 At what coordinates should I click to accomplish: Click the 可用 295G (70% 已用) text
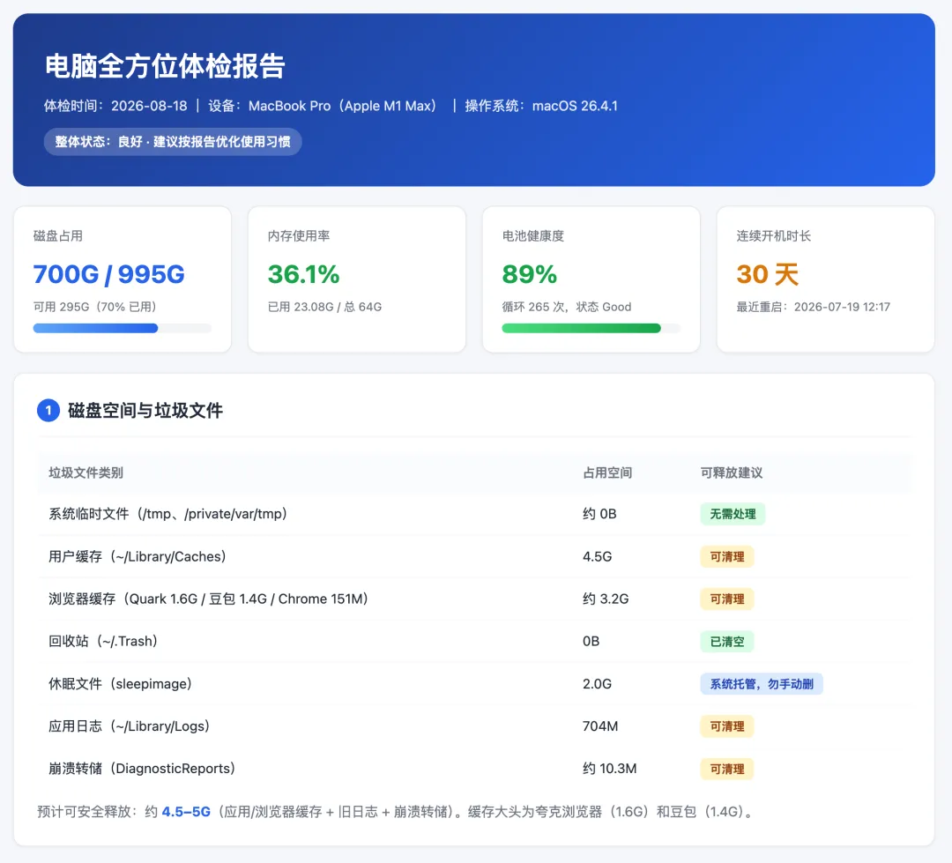94,307
